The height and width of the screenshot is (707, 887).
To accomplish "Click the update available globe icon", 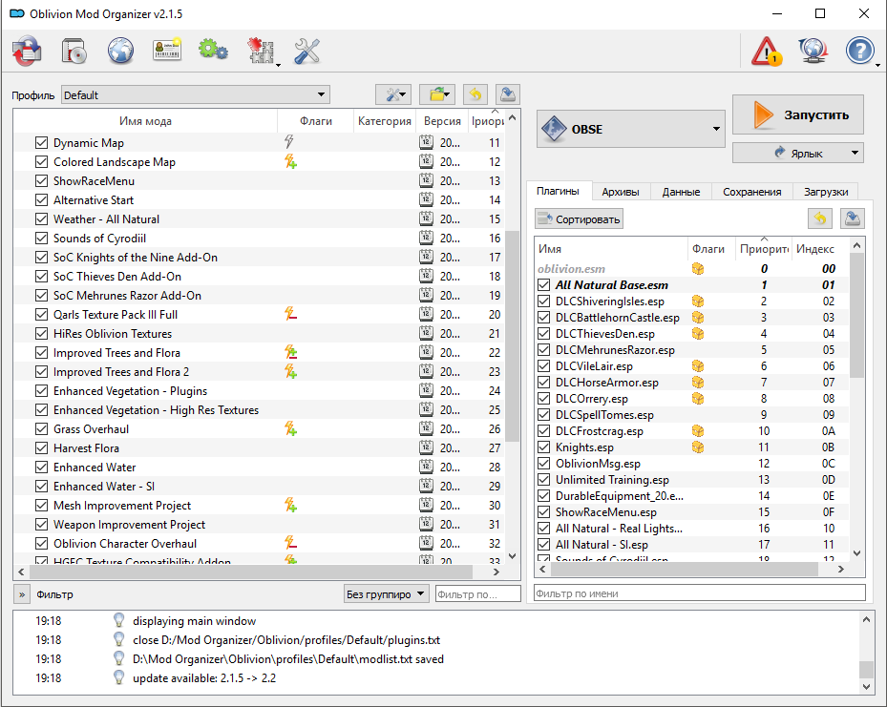I will point(813,51).
